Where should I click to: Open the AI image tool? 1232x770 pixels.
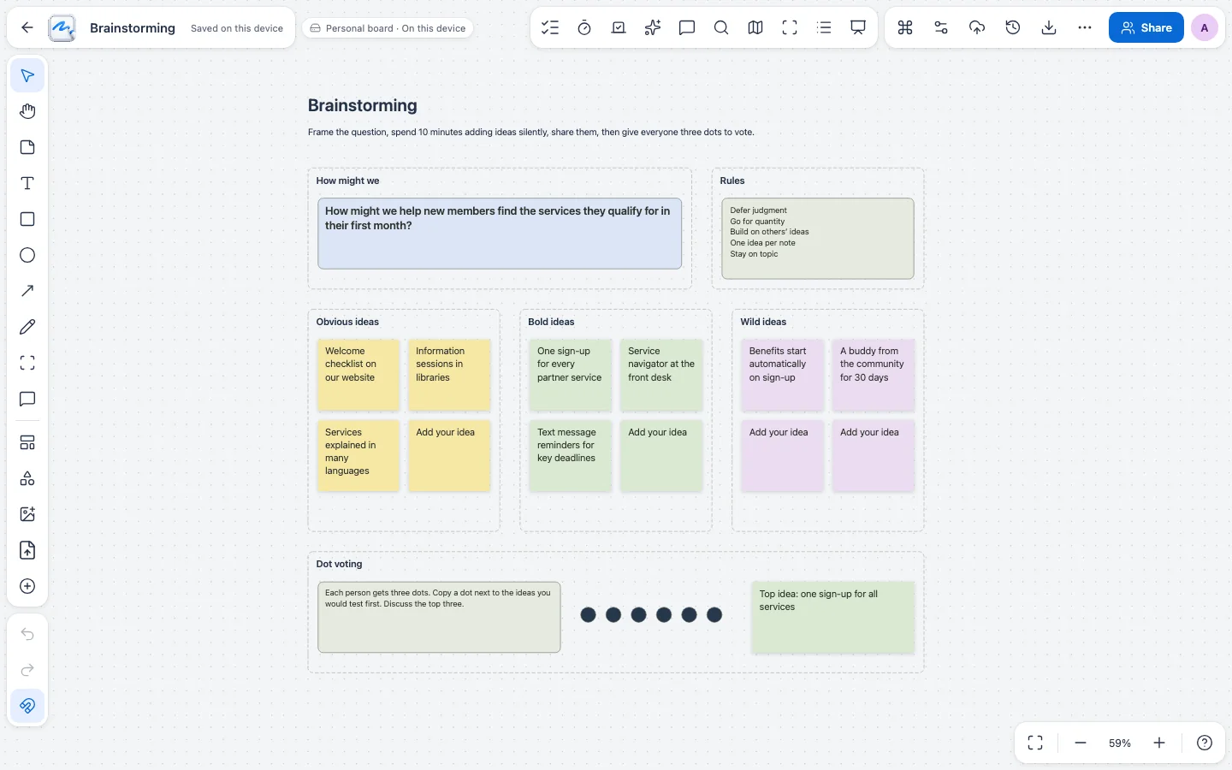(27, 514)
